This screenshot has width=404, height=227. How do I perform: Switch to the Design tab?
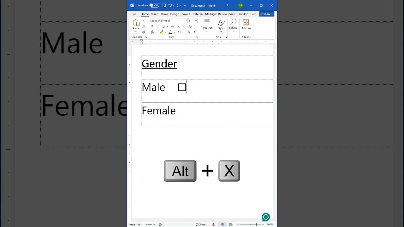pos(175,14)
